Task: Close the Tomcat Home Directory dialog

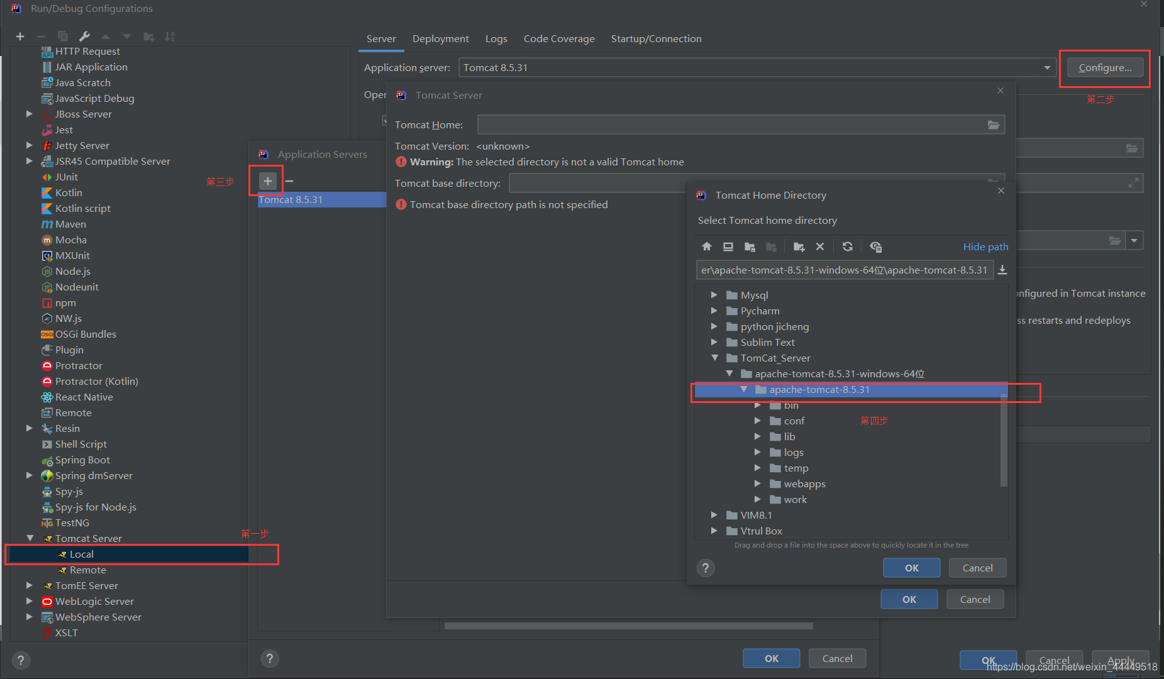Action: pos(1001,190)
